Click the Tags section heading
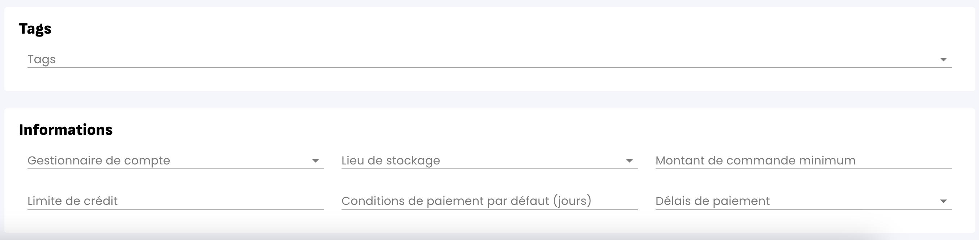This screenshot has height=240, width=979. coord(35,29)
